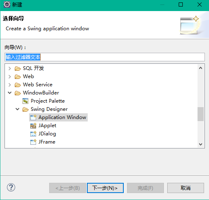Screen dimensions: 209x200
Task: Expand the SQL 开发 tree node
Action: point(9,68)
